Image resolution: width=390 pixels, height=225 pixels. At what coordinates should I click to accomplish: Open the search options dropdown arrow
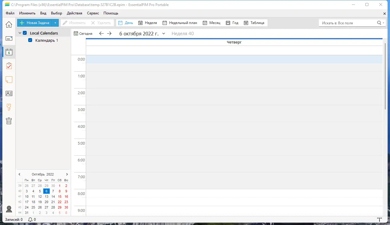[383, 23]
